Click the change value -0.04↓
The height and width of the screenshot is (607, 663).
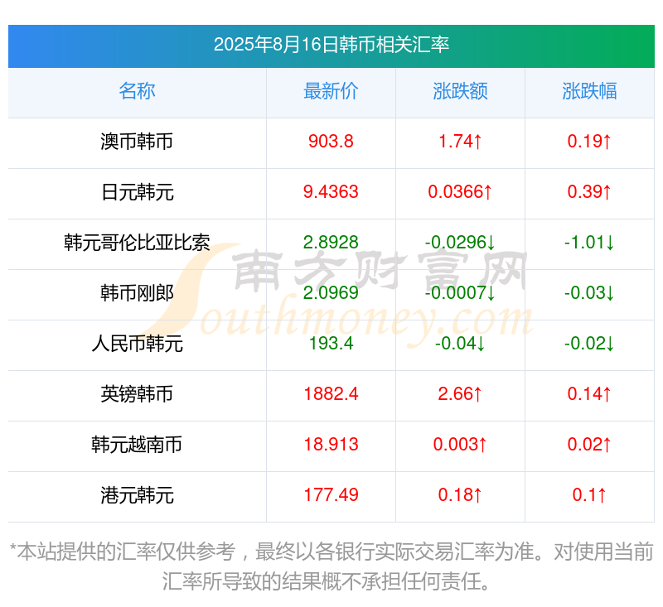pyautogui.click(x=460, y=344)
